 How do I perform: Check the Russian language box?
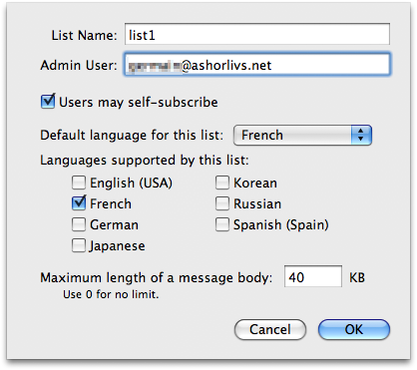(222, 203)
